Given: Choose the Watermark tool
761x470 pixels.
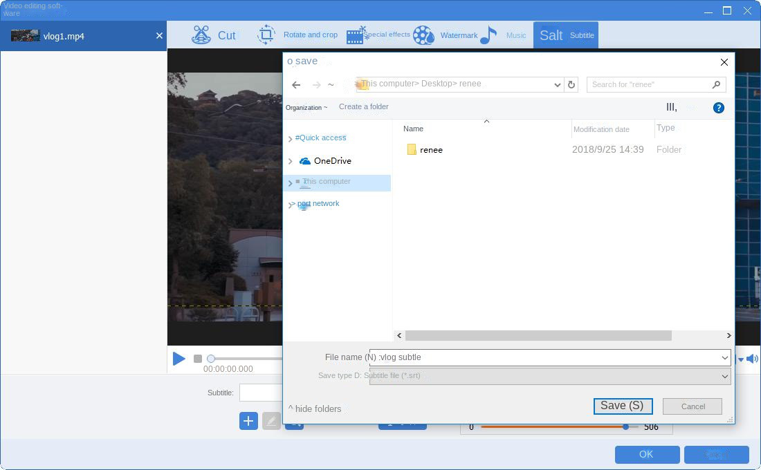Looking at the screenshot, I should coord(446,35).
